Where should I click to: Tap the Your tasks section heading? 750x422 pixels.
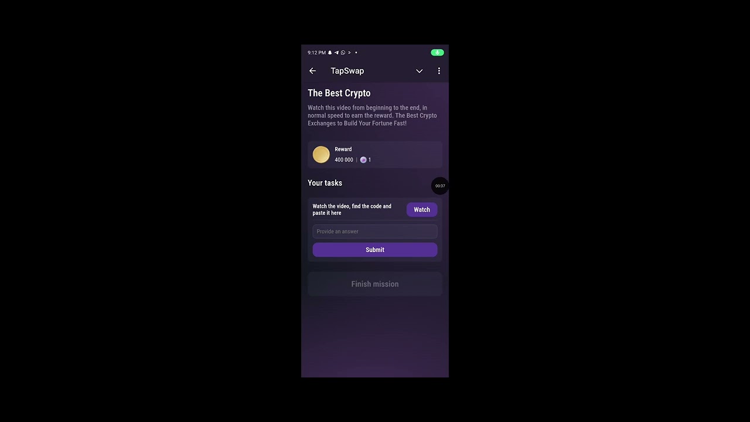coord(325,183)
